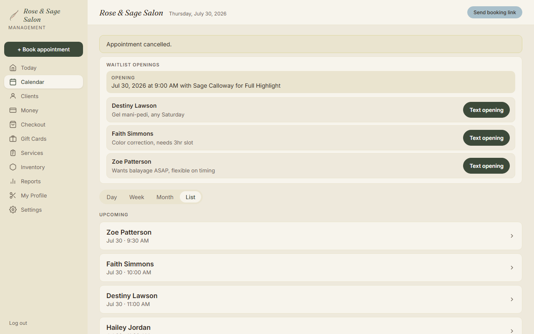534x334 pixels.
Task: Switch to Month view
Action: click(x=165, y=197)
